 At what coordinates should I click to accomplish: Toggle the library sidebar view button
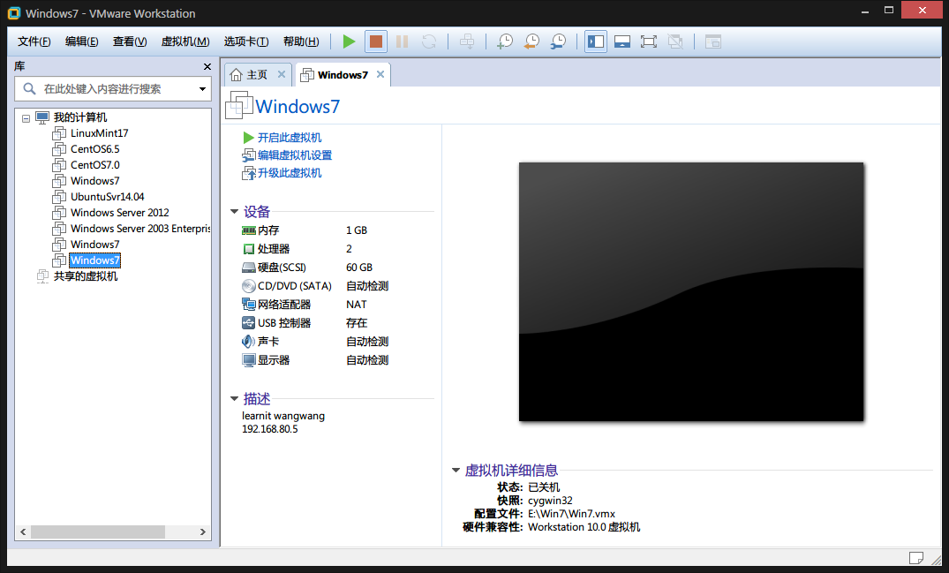(596, 41)
